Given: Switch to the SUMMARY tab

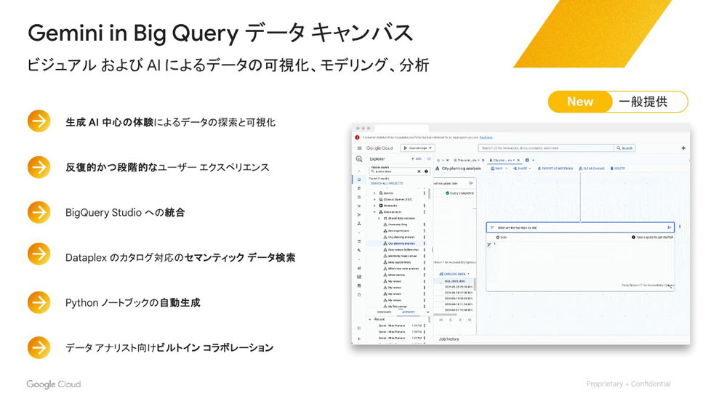Looking at the screenshot, I should click(385, 312).
